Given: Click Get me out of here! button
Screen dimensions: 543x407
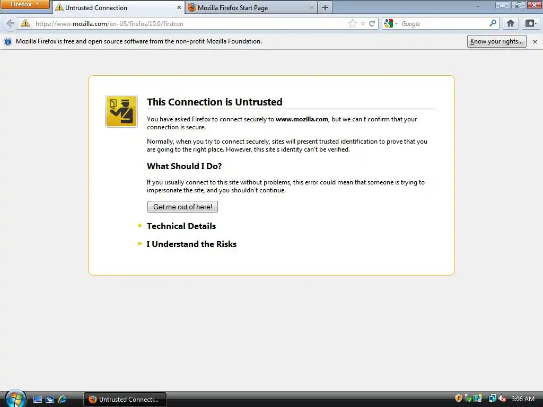Looking at the screenshot, I should 182,207.
